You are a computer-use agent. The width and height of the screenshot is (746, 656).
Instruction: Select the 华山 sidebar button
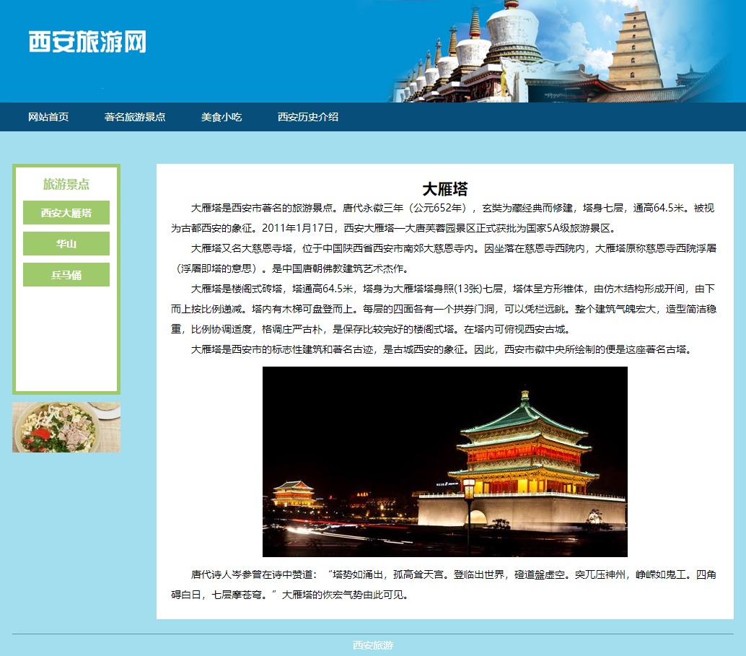tap(66, 244)
